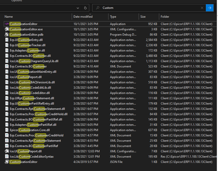Click the Ice.Lib.CustomCodeEditorSyntax XML icon
The width and height of the screenshot is (218, 171).
pyautogui.click(x=7, y=157)
